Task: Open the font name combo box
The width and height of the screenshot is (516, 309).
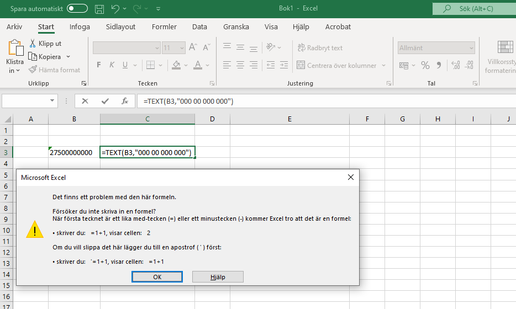Action: point(127,48)
